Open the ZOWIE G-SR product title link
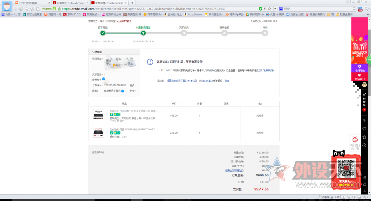 pyautogui.click(x=133, y=129)
